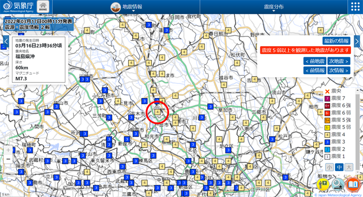Set marker size to 小
Viewport: 363px width, 197px height.
click(x=329, y=167)
